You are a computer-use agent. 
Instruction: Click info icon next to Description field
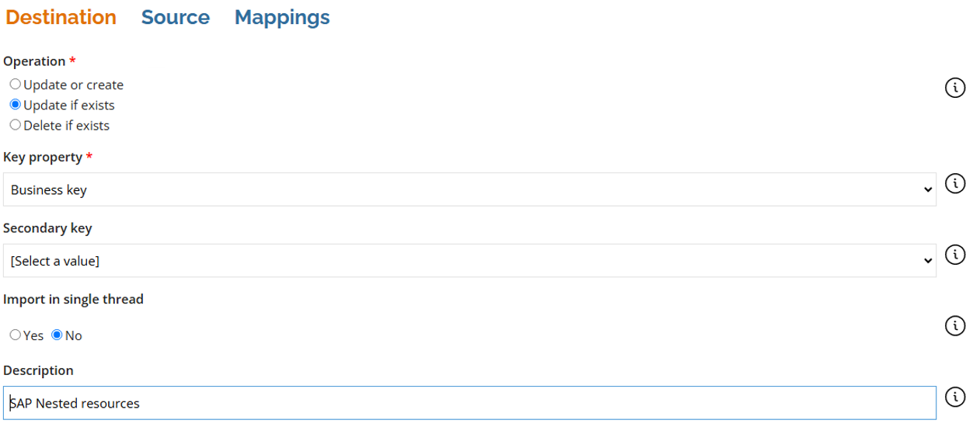click(x=955, y=397)
